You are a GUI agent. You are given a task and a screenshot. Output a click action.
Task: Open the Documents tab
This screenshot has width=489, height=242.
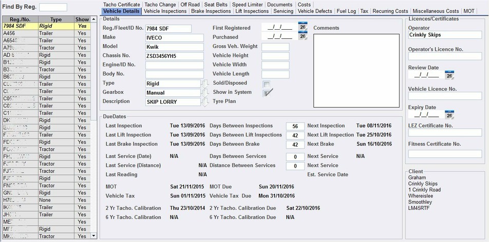280,5
